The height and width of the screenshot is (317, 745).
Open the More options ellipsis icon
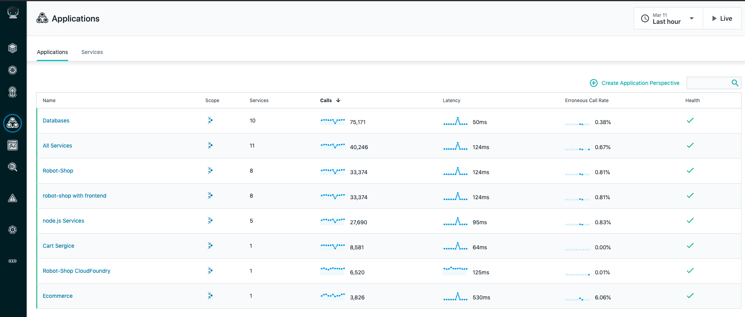coord(13,261)
